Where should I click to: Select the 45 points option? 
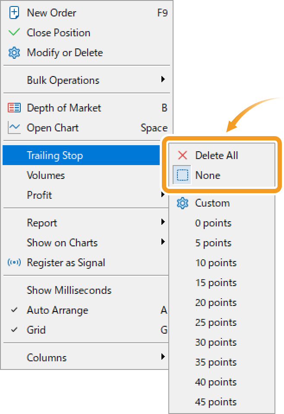tap(216, 402)
